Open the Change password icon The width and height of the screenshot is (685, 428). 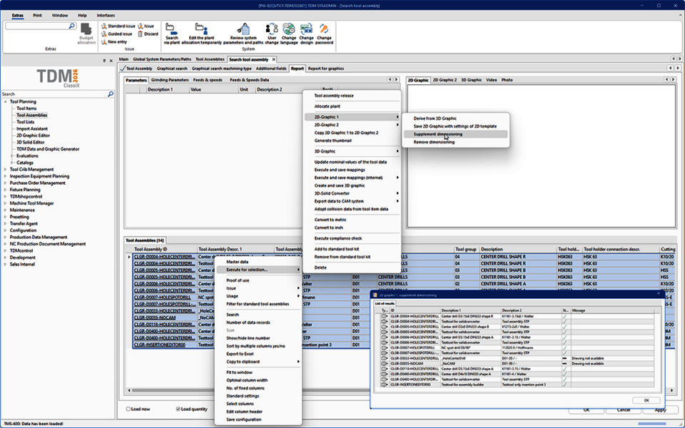coord(325,29)
